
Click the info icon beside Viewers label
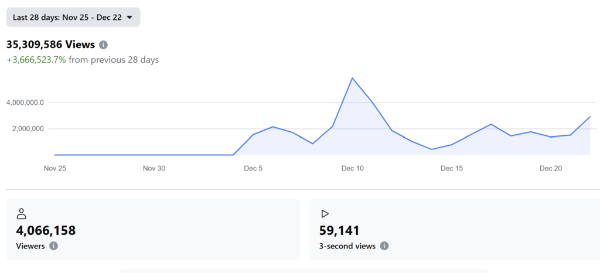53,246
